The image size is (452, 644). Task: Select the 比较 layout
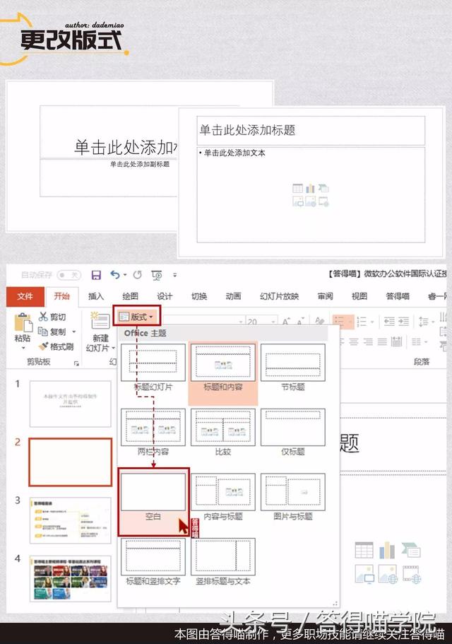[x=223, y=433]
